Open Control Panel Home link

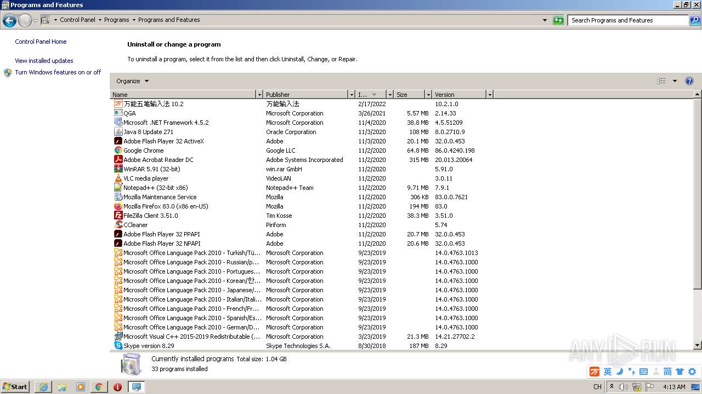tap(41, 42)
